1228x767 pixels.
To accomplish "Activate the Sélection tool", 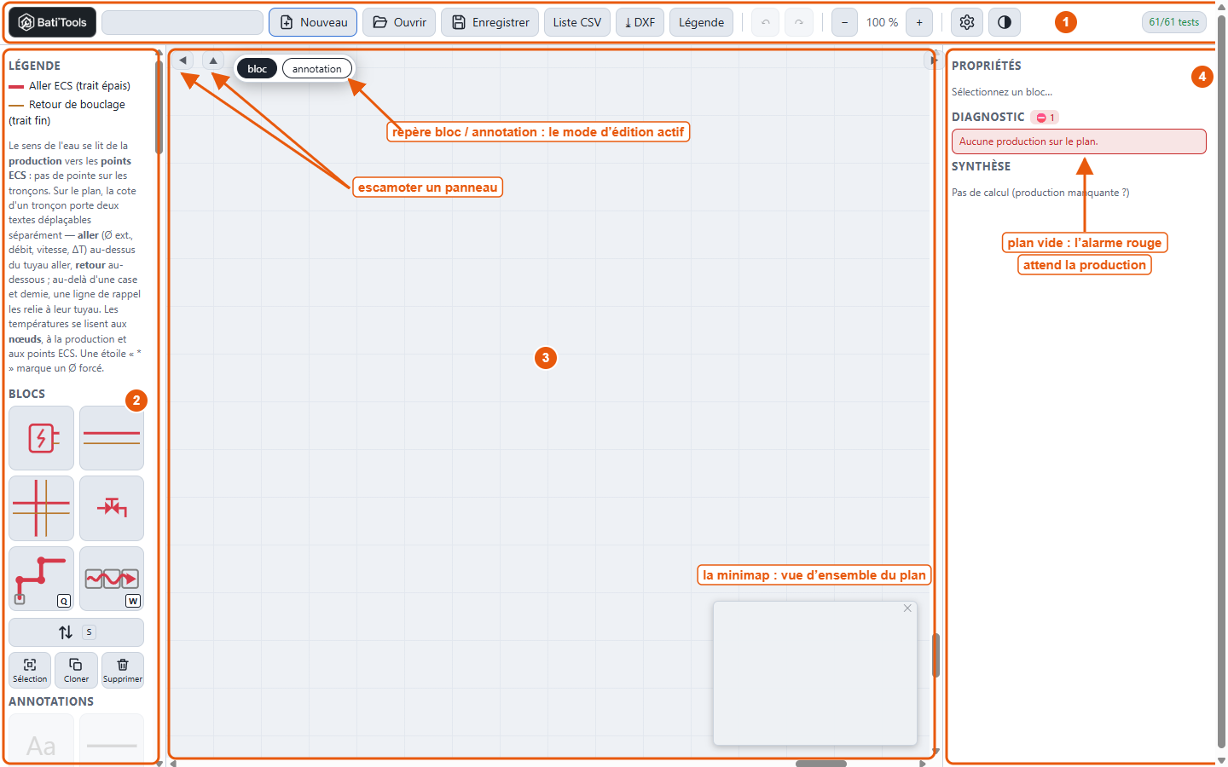I will coord(30,670).
